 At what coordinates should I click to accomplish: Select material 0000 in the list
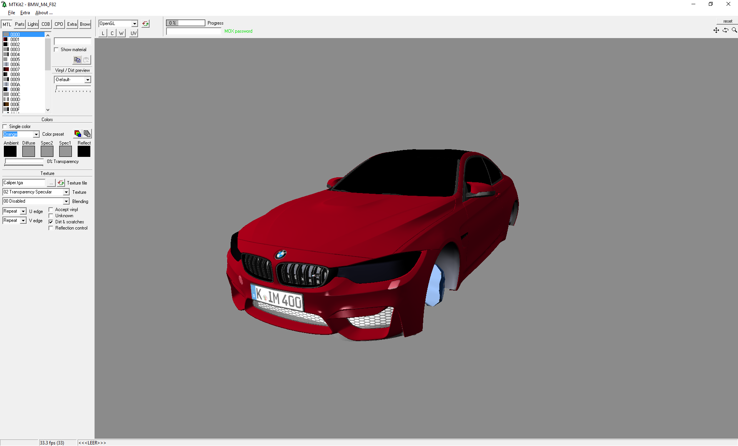[23, 35]
